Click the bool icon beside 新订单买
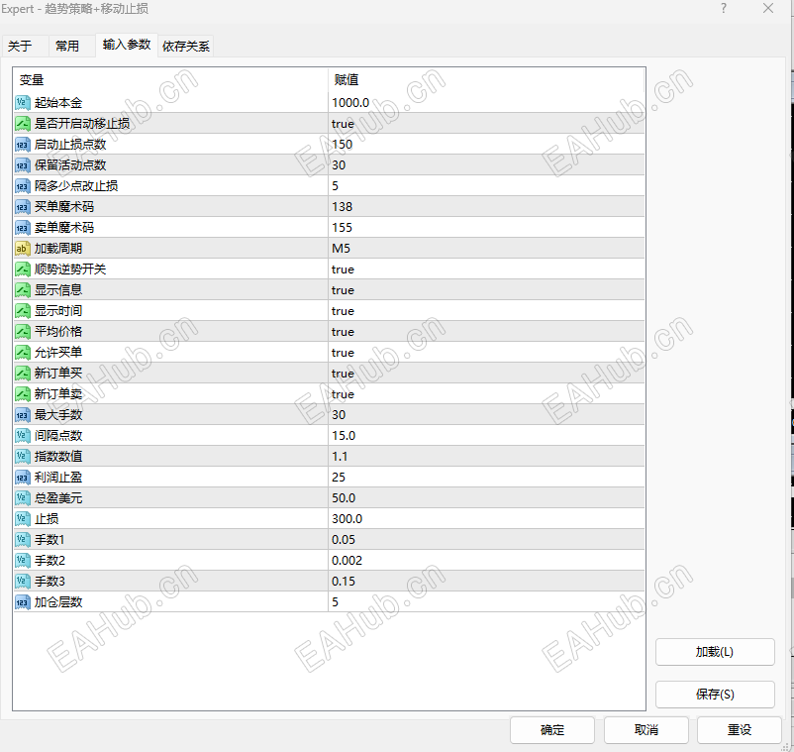794x752 pixels. 23,373
